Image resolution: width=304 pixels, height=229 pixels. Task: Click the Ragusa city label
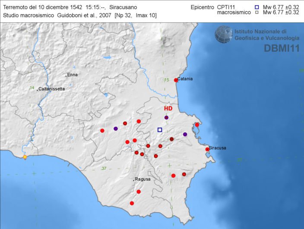tap(142, 179)
